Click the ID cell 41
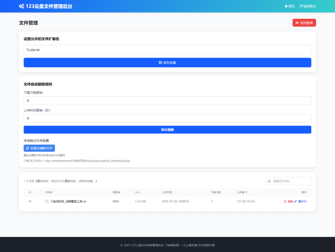The height and width of the screenshot is (252, 335). 30,202
